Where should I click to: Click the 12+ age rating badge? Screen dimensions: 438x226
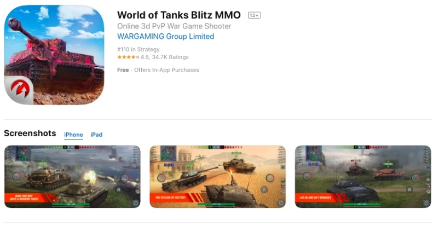tap(254, 15)
